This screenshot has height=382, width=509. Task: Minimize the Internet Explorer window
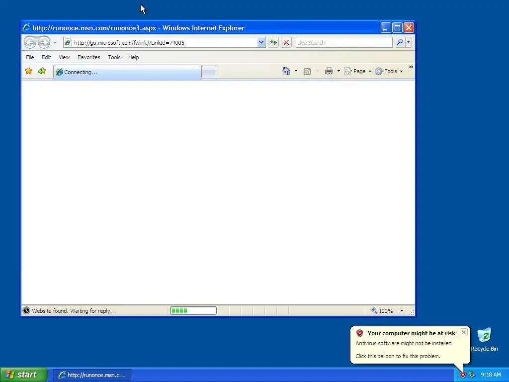tap(386, 28)
